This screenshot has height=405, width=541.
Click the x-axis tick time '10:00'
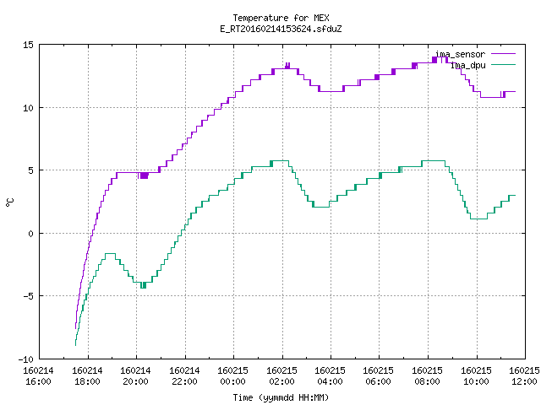point(476,381)
